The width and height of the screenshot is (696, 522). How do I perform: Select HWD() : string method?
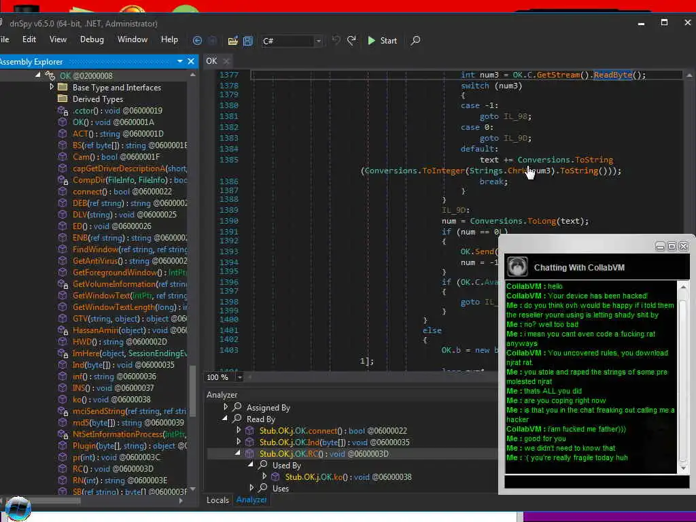(x=120, y=341)
